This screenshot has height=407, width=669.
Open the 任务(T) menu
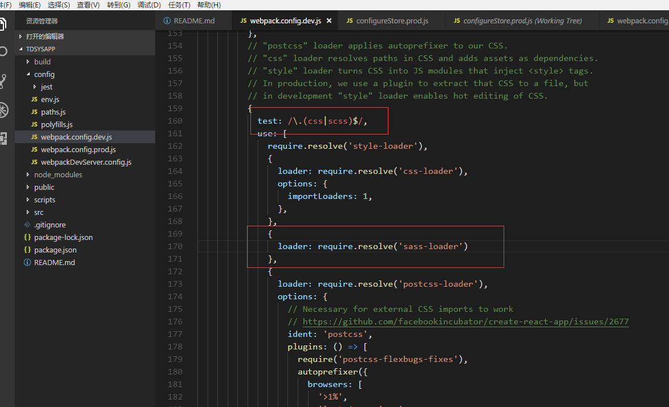click(x=179, y=5)
